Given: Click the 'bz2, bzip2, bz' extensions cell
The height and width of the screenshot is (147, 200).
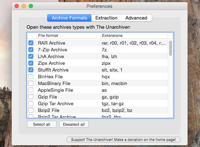Looking at the screenshot, I should pos(117,111).
